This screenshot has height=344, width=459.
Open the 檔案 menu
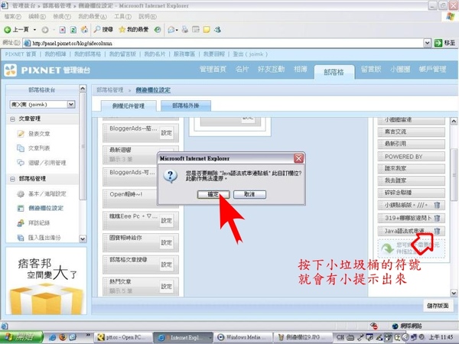tap(13, 16)
